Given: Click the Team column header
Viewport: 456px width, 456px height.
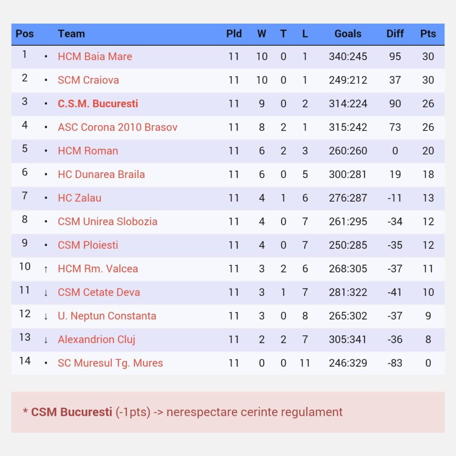Looking at the screenshot, I should pyautogui.click(x=71, y=34).
